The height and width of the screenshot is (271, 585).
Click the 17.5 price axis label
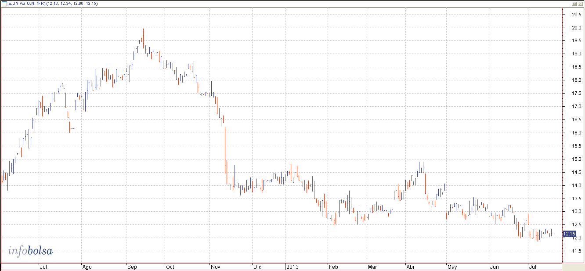(x=576, y=94)
